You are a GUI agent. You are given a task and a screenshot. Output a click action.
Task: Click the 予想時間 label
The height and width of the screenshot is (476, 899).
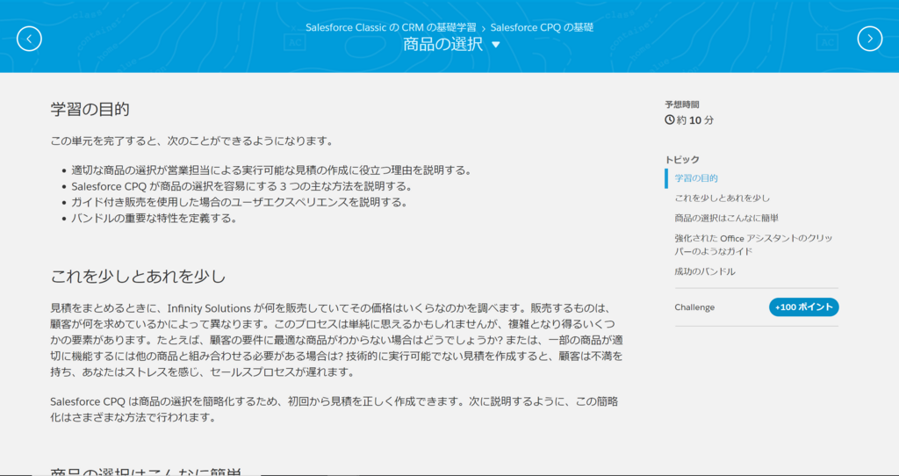click(681, 105)
